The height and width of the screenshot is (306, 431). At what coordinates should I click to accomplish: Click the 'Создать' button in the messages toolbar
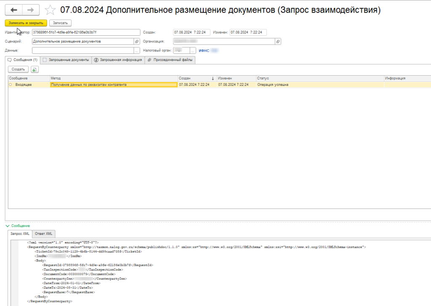[x=18, y=69]
